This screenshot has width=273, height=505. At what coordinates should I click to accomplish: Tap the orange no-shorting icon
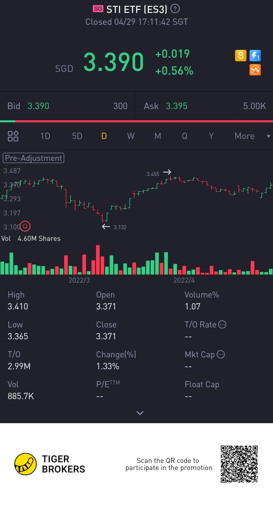tap(255, 70)
